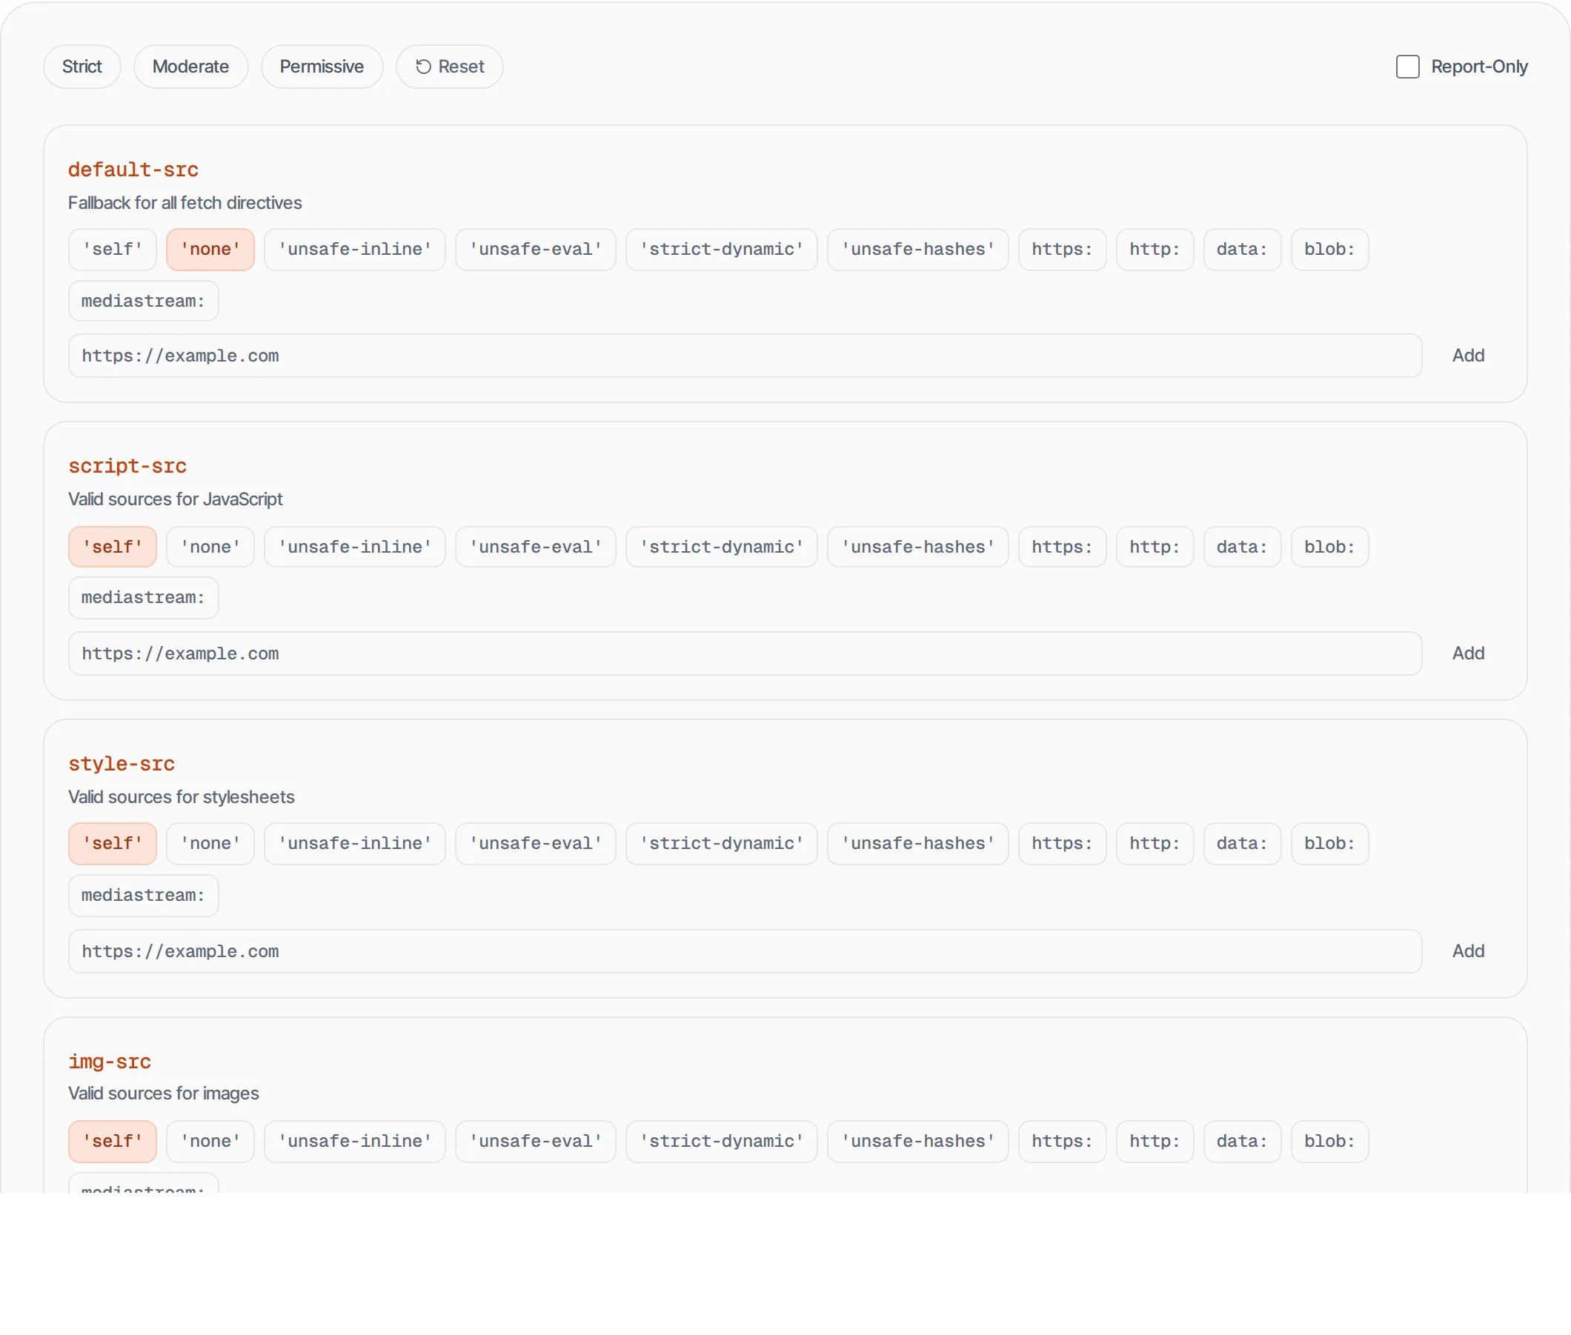Toggle 'self' chip under default-src
Screen dimensions: 1571x1335
[113, 250]
